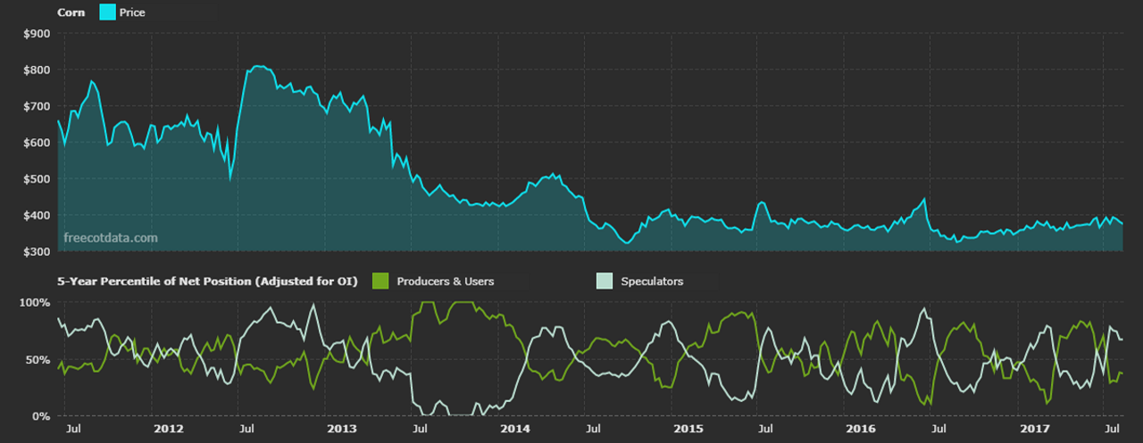Select the 2013 year marker on timeline
The image size is (1143, 443).
coord(341,430)
